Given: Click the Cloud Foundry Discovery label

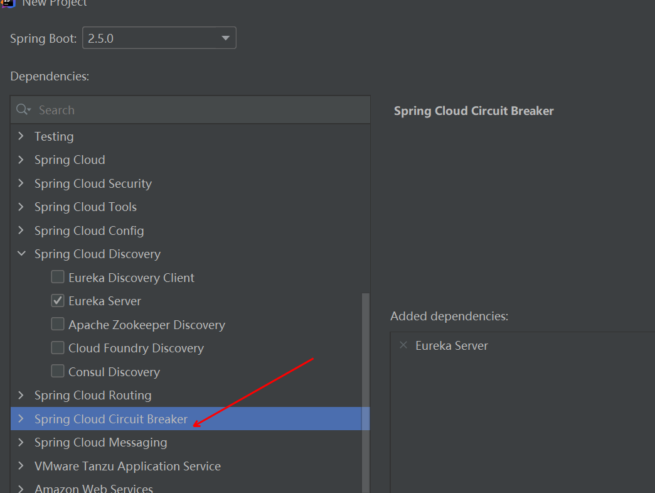Looking at the screenshot, I should tap(136, 349).
